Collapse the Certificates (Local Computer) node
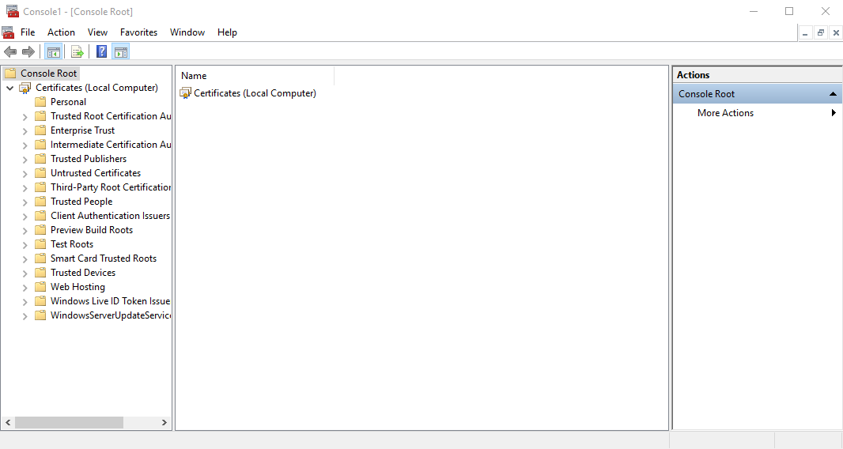This screenshot has height=449, width=843. click(9, 88)
